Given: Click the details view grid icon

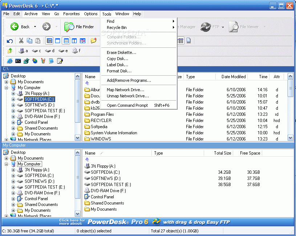Looking at the screenshot, I should click(181, 41).
